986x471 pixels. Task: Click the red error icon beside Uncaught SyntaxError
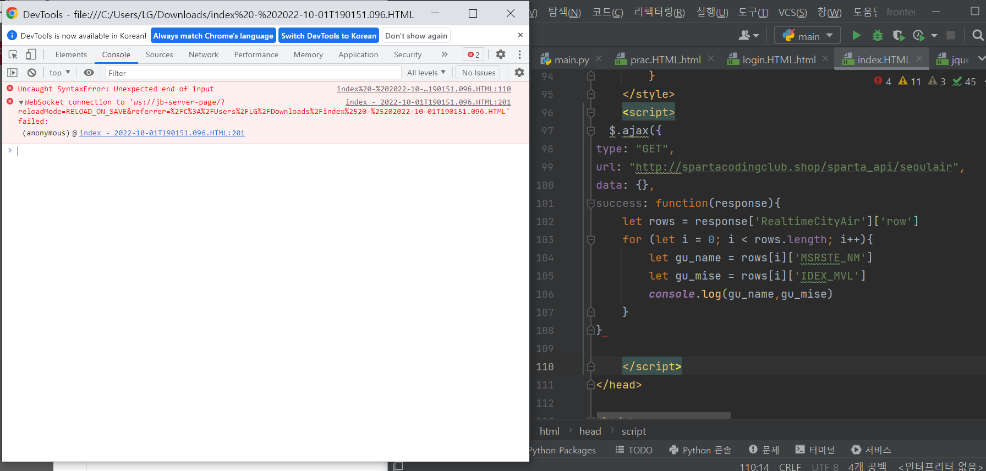coord(10,88)
